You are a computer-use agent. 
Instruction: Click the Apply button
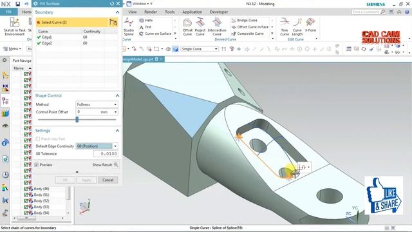(x=86, y=180)
